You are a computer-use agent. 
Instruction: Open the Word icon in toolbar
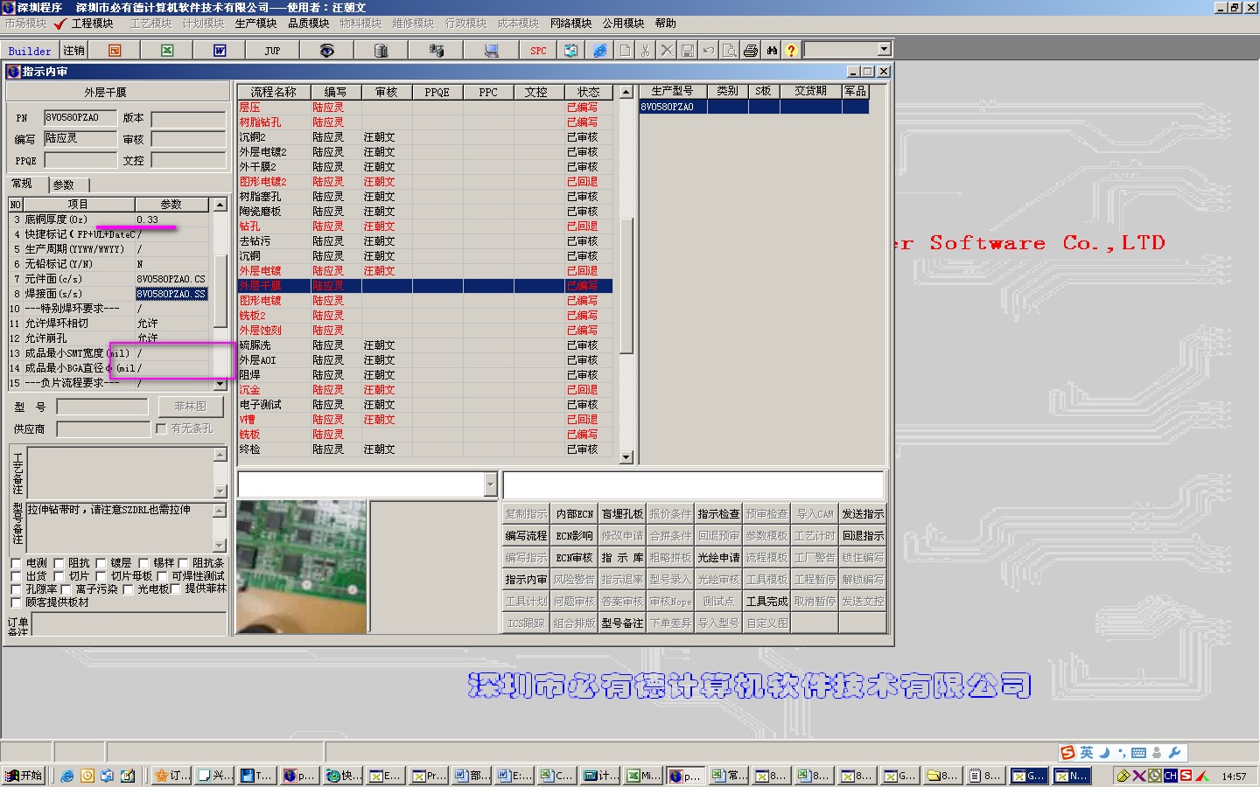pos(220,51)
